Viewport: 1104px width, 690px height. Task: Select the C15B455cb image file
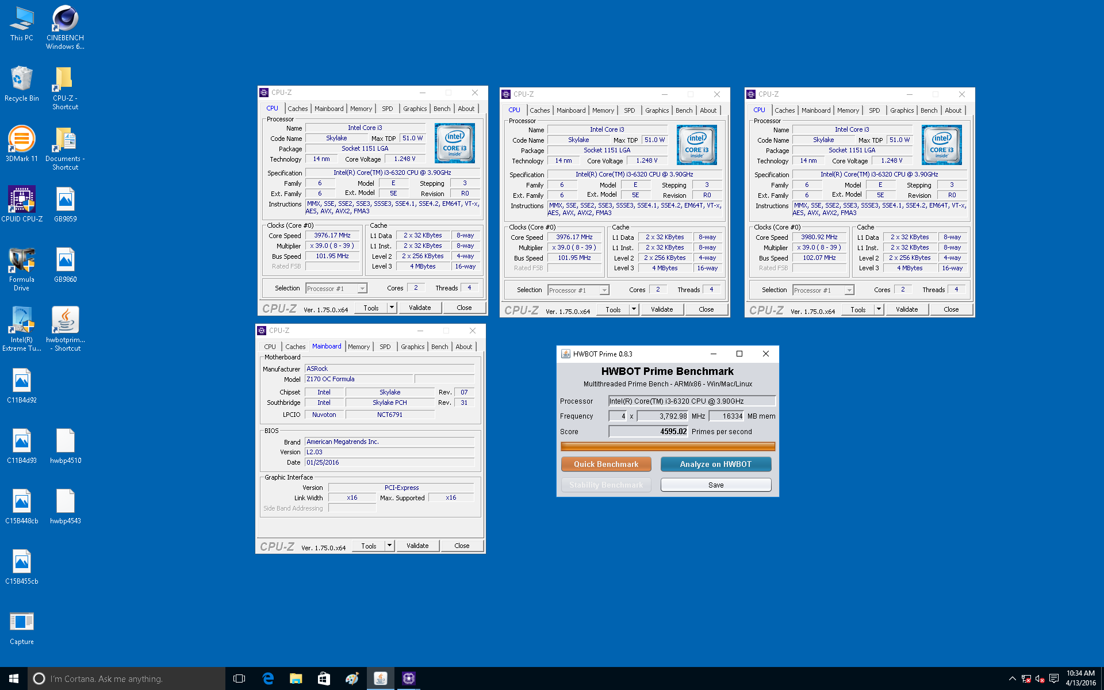coord(22,567)
